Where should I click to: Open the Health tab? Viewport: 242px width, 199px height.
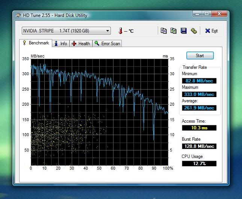click(x=81, y=44)
